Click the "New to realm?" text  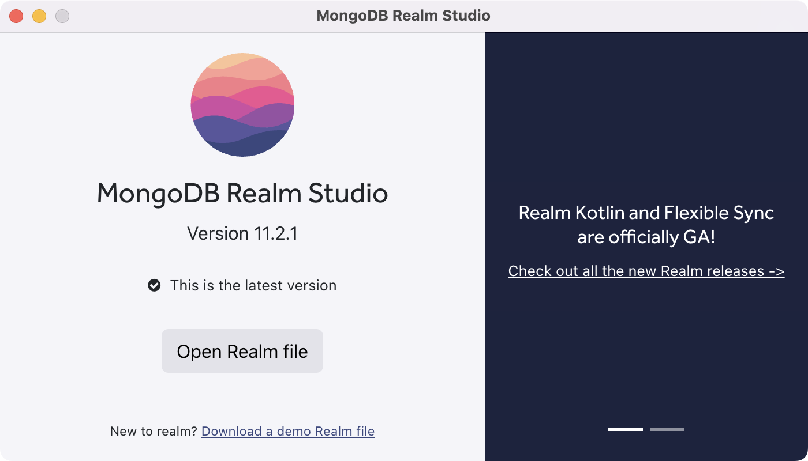click(x=154, y=431)
